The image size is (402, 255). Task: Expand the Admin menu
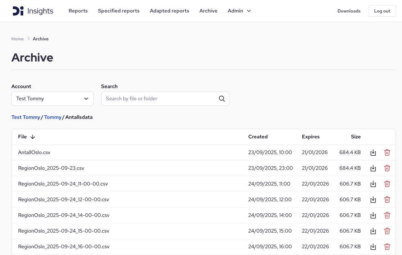tap(239, 11)
